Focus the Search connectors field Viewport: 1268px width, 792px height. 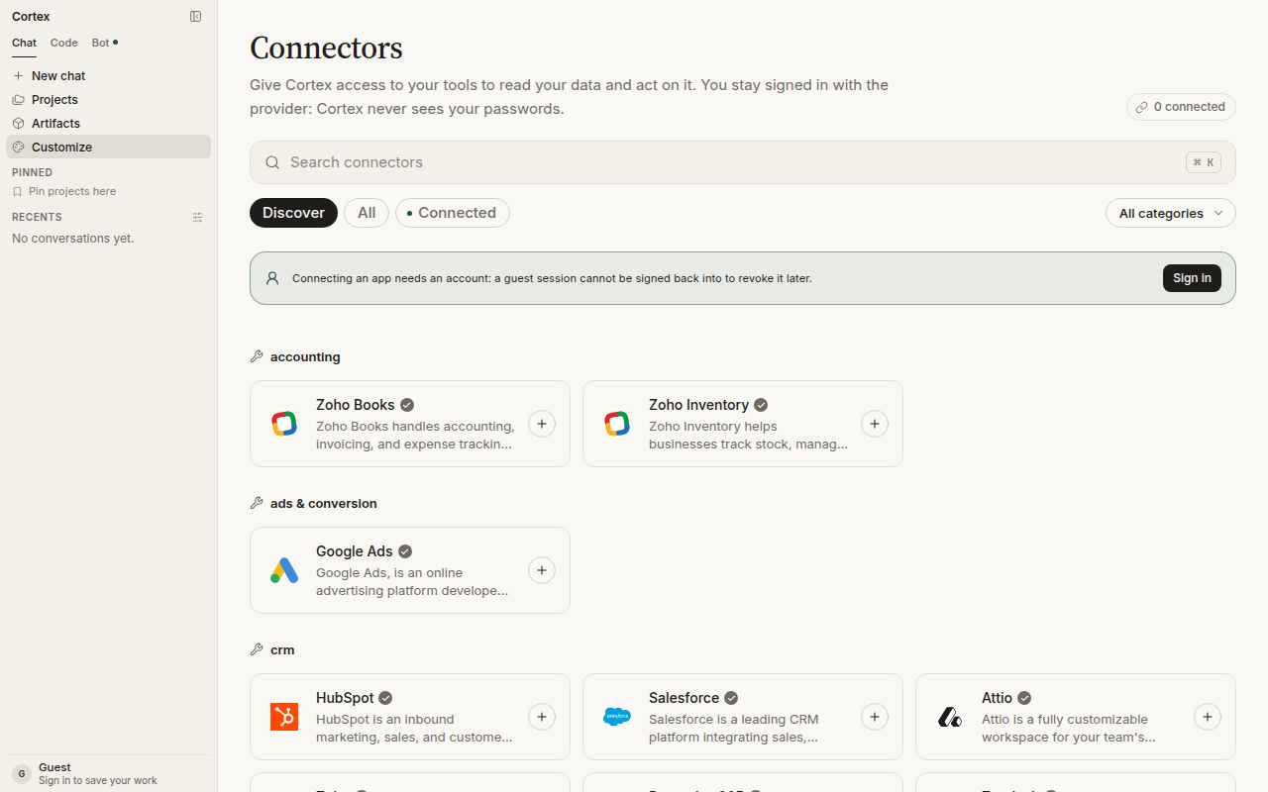(743, 162)
